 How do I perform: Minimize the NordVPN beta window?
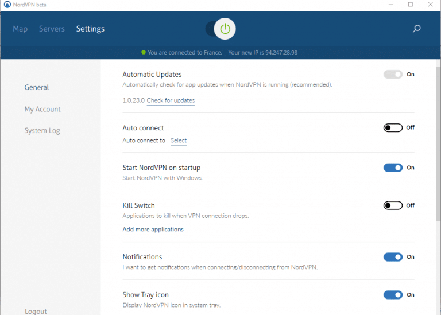tap(390, 5)
